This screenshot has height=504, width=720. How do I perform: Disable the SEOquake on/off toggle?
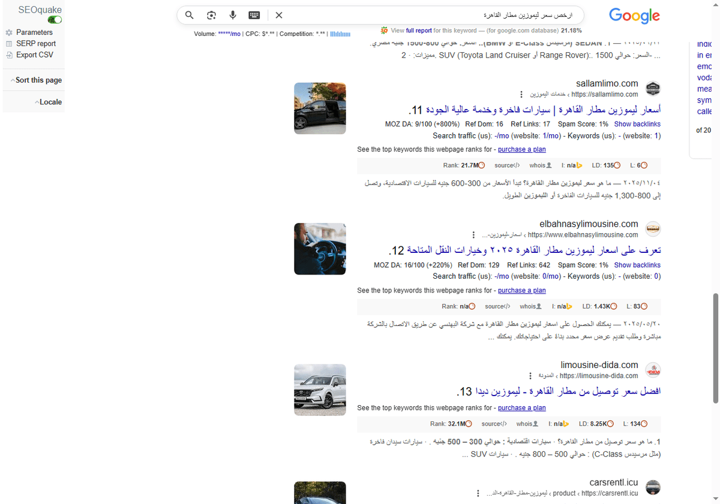pyautogui.click(x=54, y=19)
